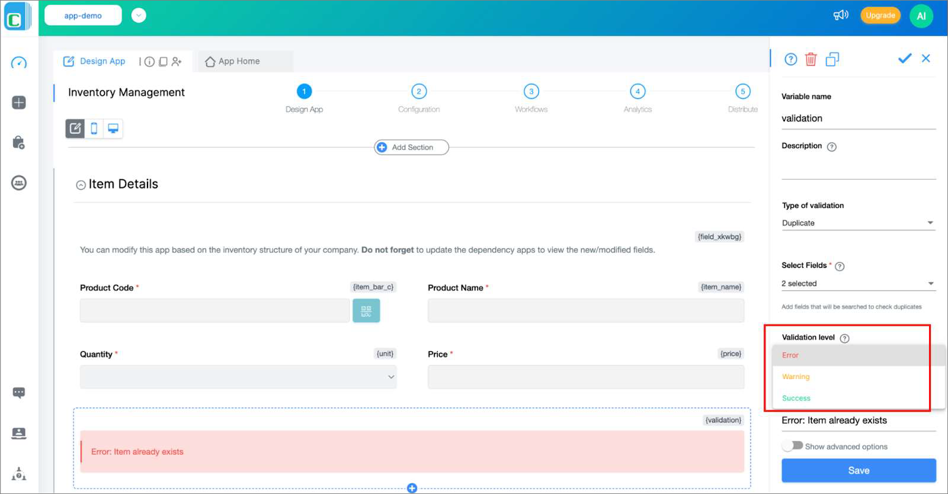
Task: Click the Validation level help icon
Action: click(845, 338)
